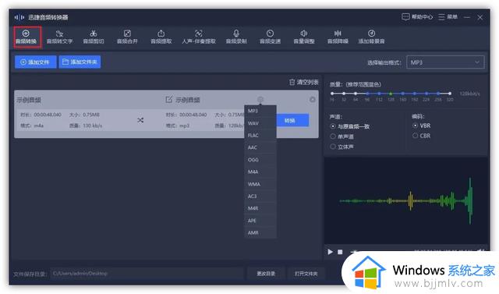This screenshot has width=499, height=294.
Task: Click the 打开文件夹 open folder button
Action: click(x=306, y=273)
